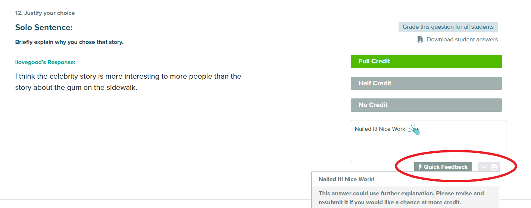This screenshot has height=208, width=531.
Task: Select the No Credit grade option
Action: [x=426, y=105]
